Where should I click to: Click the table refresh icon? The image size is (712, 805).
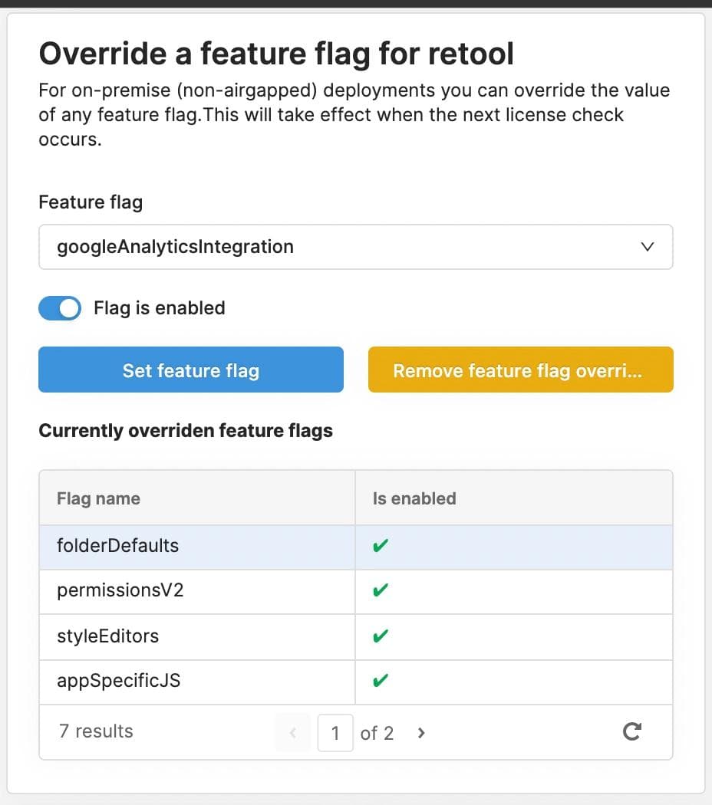click(631, 732)
